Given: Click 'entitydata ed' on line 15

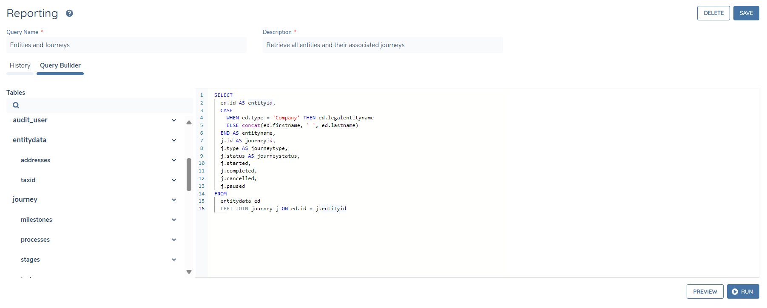Looking at the screenshot, I should pos(240,201).
